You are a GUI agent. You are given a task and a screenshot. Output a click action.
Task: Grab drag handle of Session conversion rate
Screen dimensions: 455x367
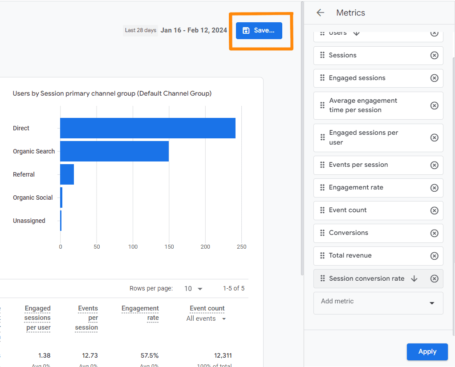coord(322,278)
